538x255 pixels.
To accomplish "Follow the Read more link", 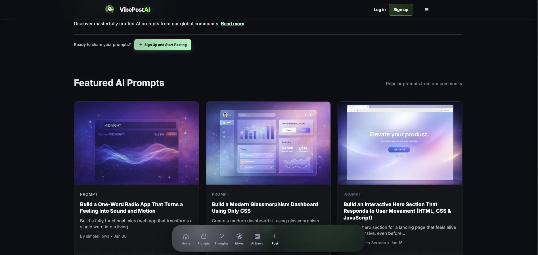I will pyautogui.click(x=233, y=24).
